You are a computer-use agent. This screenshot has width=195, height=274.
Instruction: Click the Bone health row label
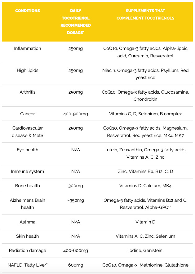pos(28,186)
